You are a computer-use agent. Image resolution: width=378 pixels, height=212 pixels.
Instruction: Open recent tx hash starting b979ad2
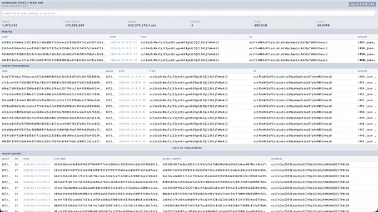[52, 106]
